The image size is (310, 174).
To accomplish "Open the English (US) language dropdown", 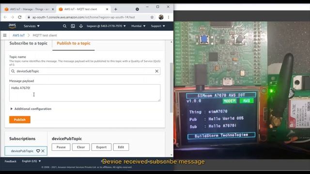I will tap(31, 161).
